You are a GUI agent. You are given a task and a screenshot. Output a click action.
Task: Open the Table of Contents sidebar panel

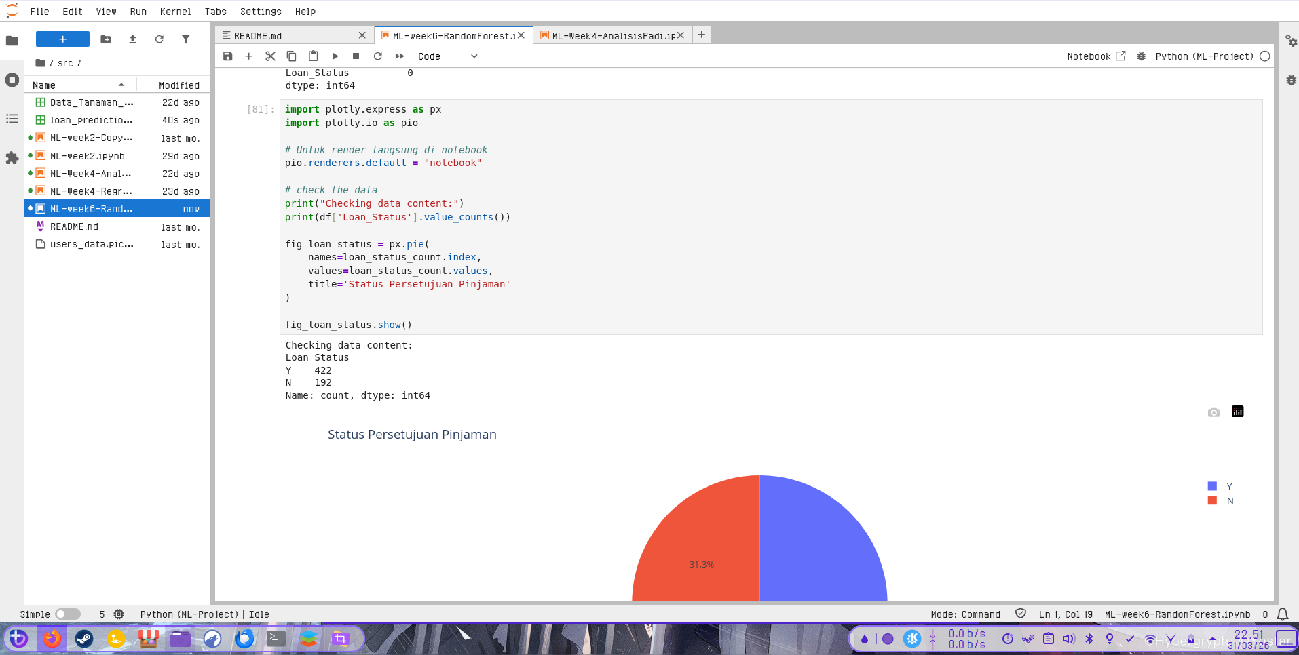click(x=12, y=119)
